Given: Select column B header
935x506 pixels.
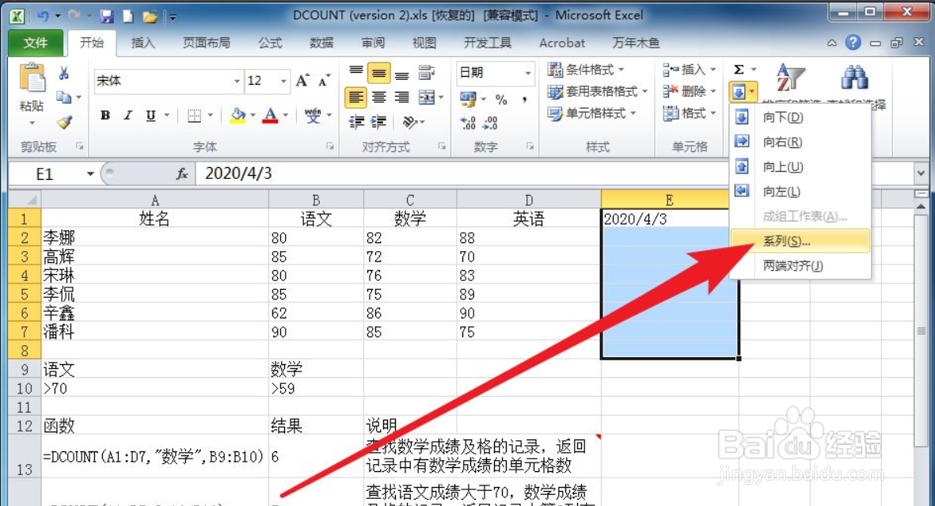Looking at the screenshot, I should [x=316, y=200].
